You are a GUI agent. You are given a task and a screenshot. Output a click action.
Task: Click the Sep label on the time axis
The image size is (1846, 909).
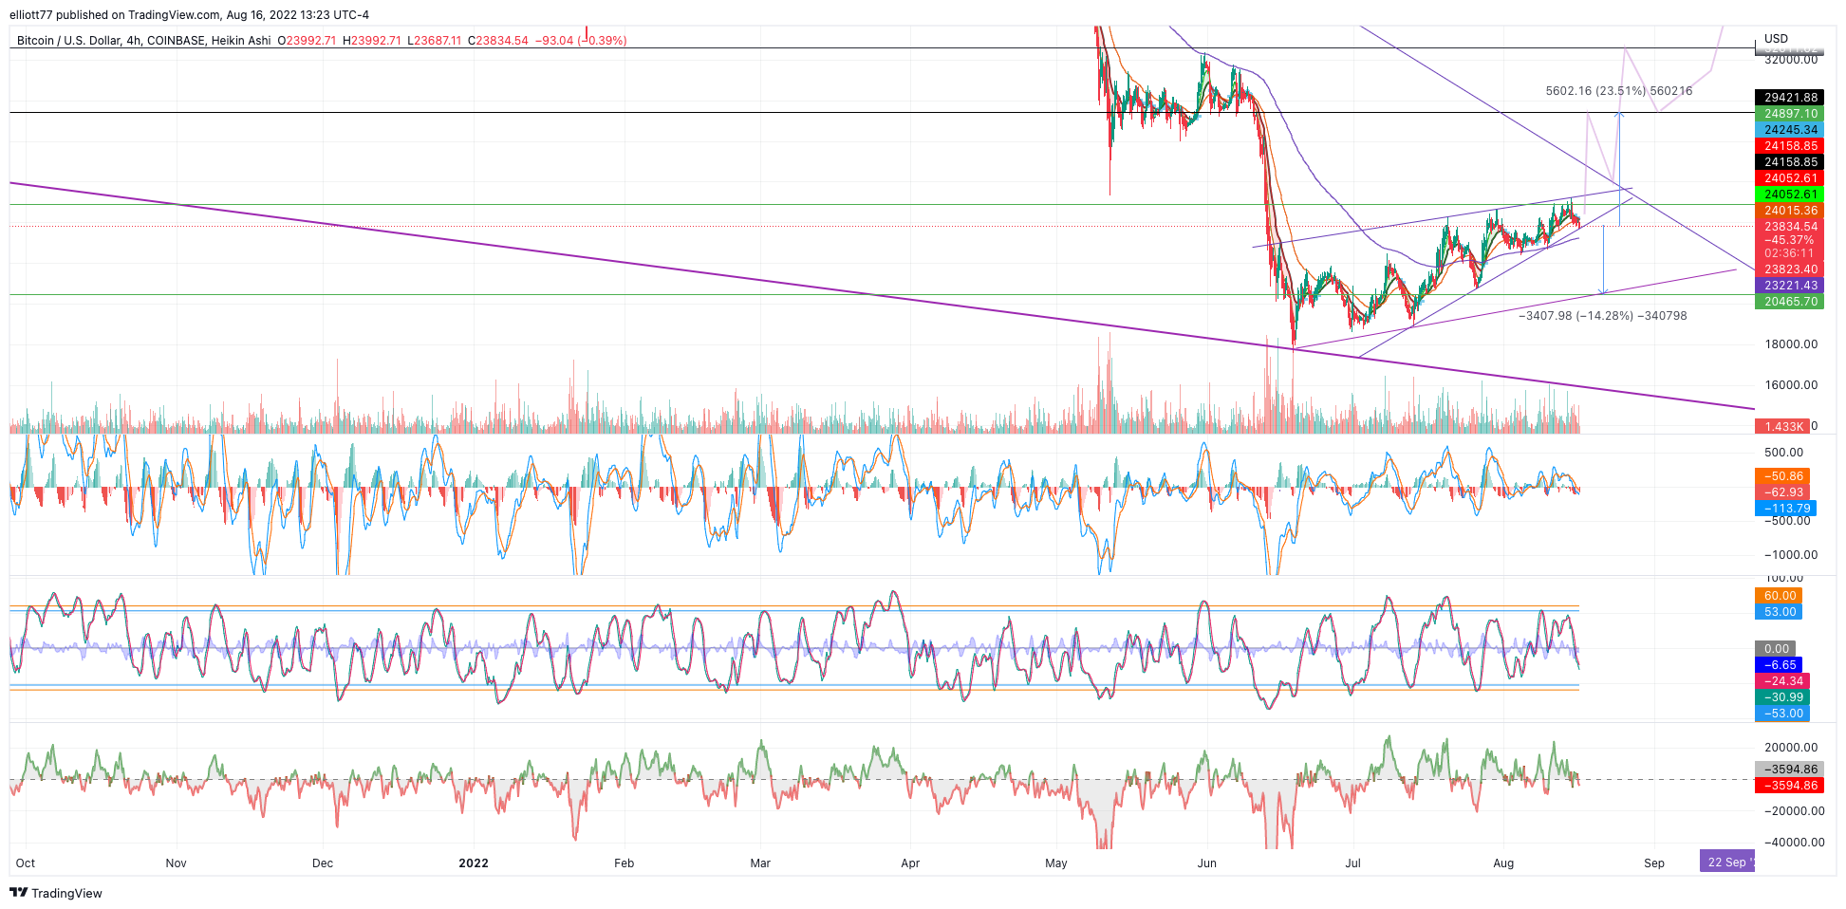tap(1654, 863)
